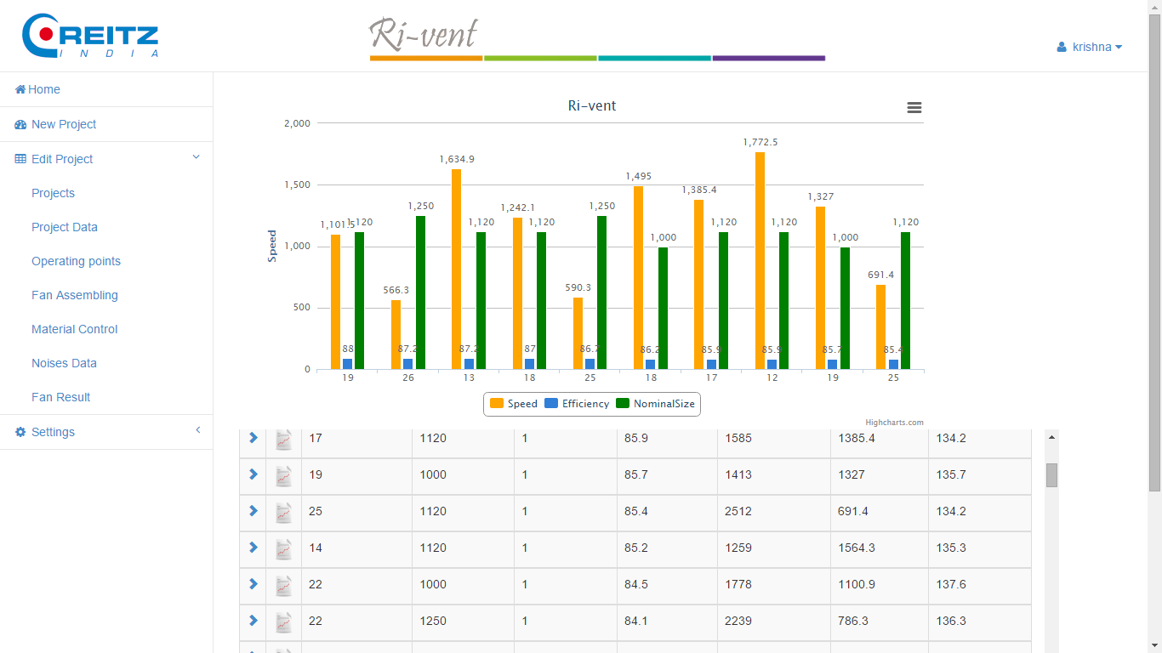This screenshot has width=1162, height=653.
Task: Open the document icon in the 691.4 row
Action: pyautogui.click(x=284, y=513)
